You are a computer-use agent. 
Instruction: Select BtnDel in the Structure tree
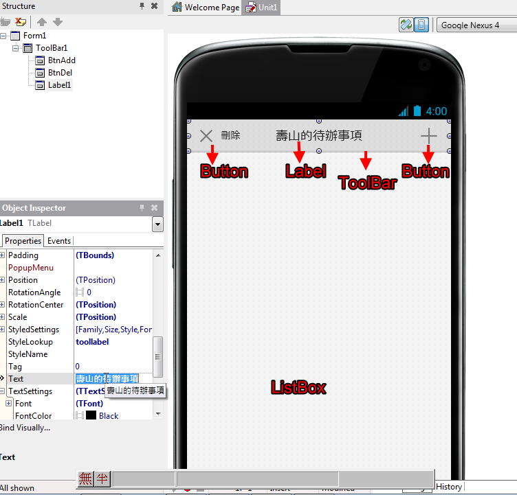click(x=60, y=73)
